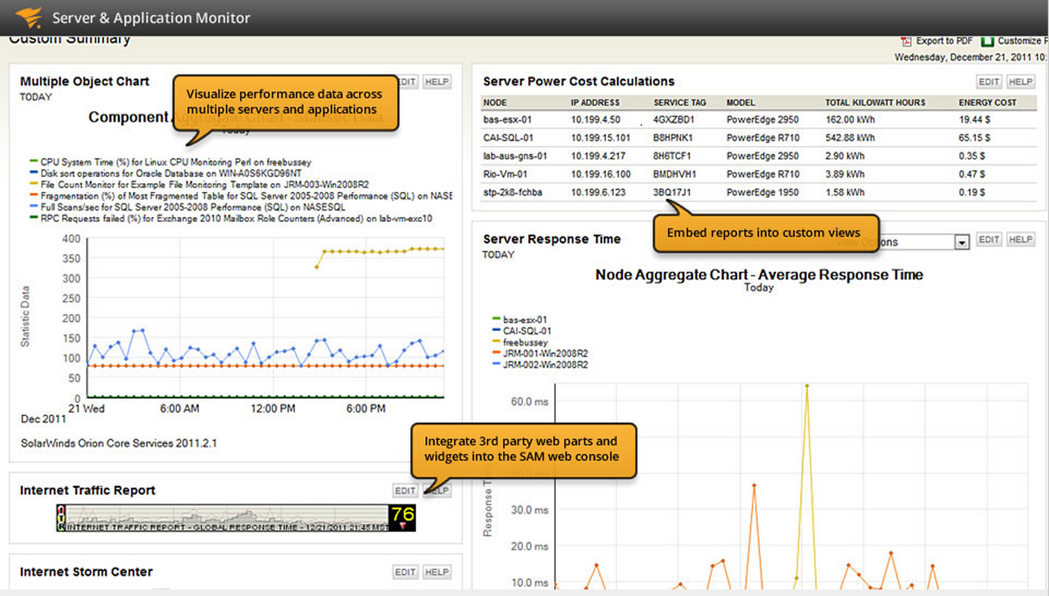Click the Internet Traffic Report index 76 badge

[x=402, y=517]
